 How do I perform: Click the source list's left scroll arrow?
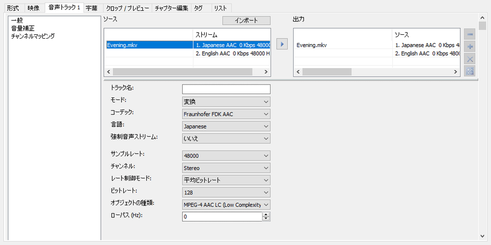click(x=109, y=72)
